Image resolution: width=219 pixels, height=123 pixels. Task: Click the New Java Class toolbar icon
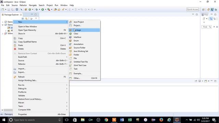[x=30, y=10]
